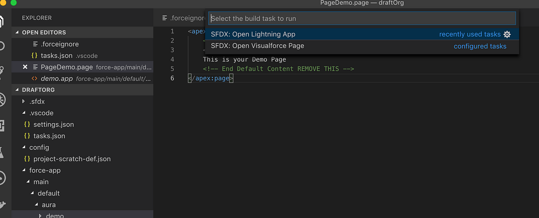Collapse the main folder
Viewport: 539px width, 218px height.
point(28,182)
